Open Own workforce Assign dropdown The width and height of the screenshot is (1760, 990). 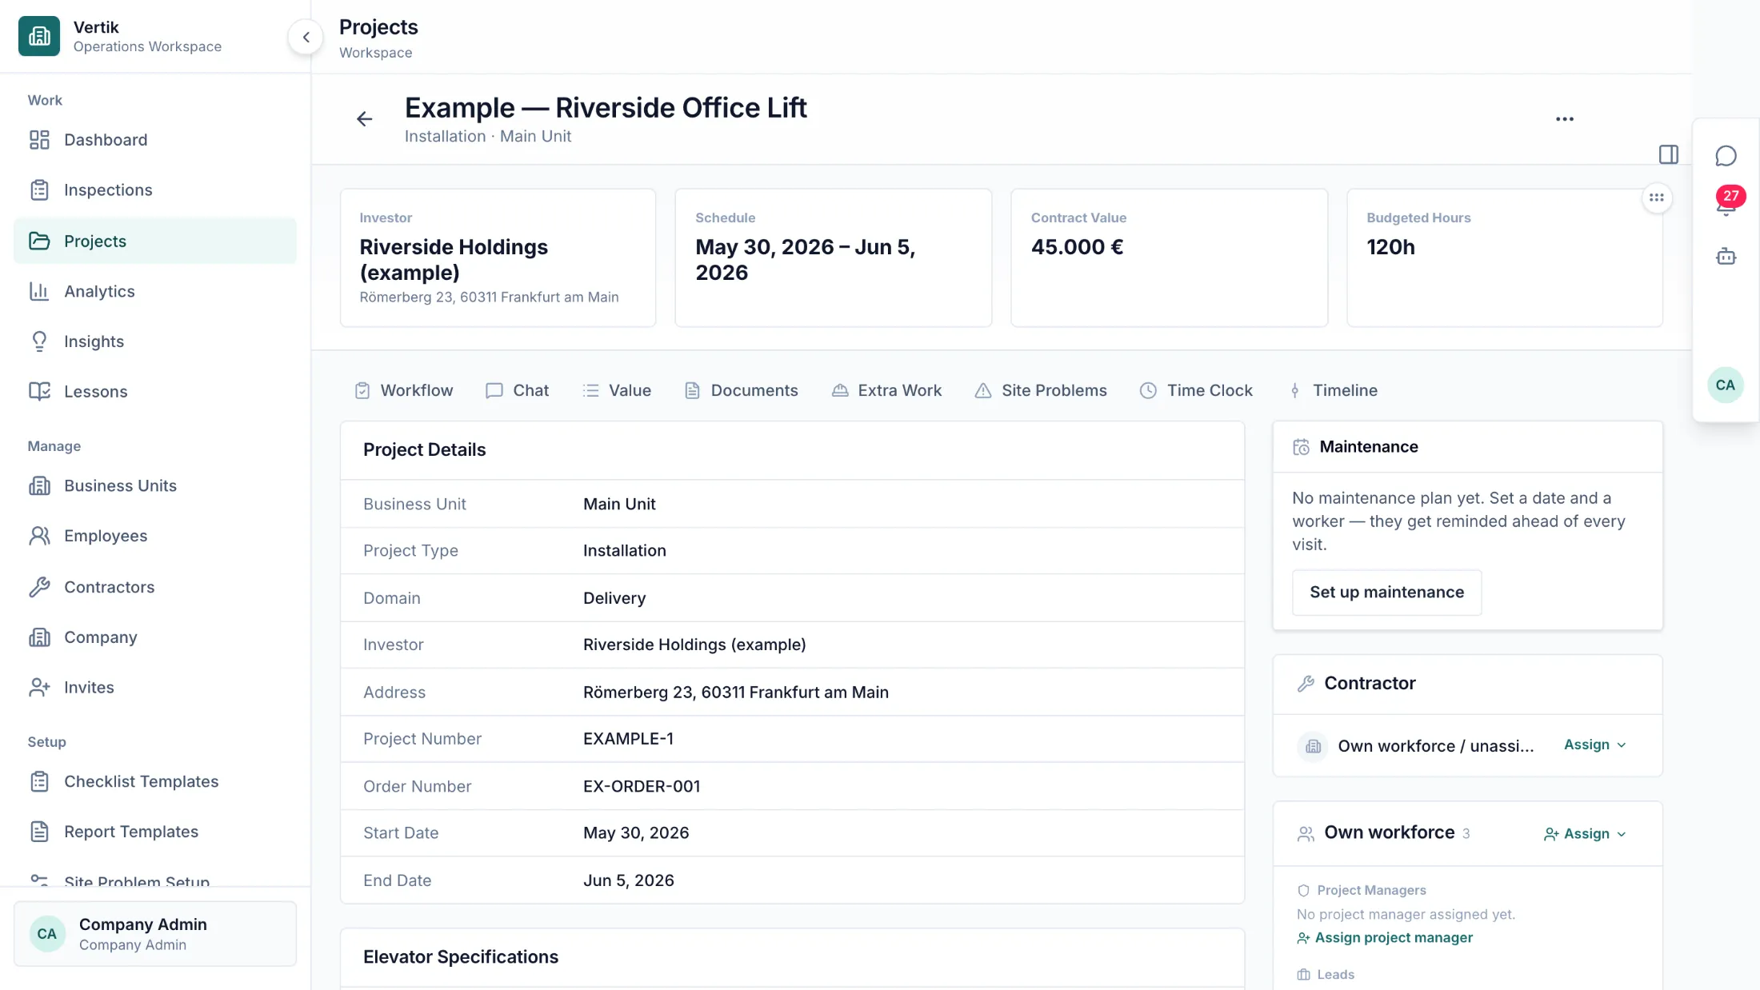(x=1585, y=833)
